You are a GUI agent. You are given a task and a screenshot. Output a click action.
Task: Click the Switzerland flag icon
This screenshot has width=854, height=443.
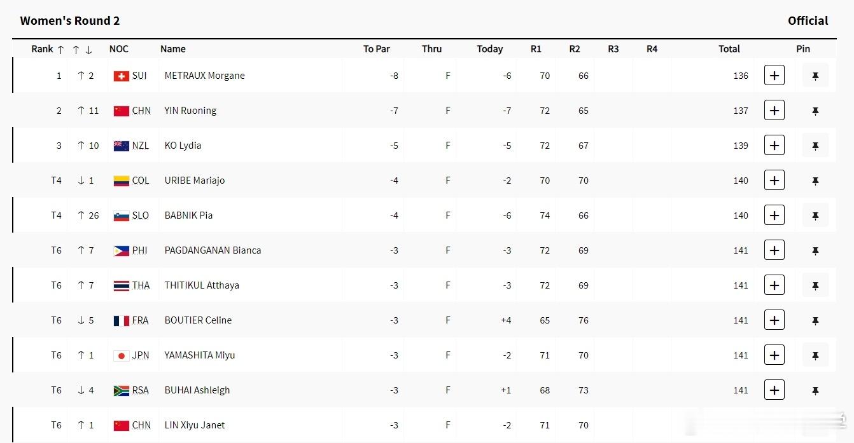click(x=121, y=76)
